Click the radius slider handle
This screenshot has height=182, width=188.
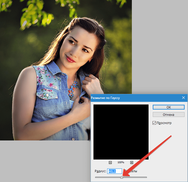(x=122, y=177)
